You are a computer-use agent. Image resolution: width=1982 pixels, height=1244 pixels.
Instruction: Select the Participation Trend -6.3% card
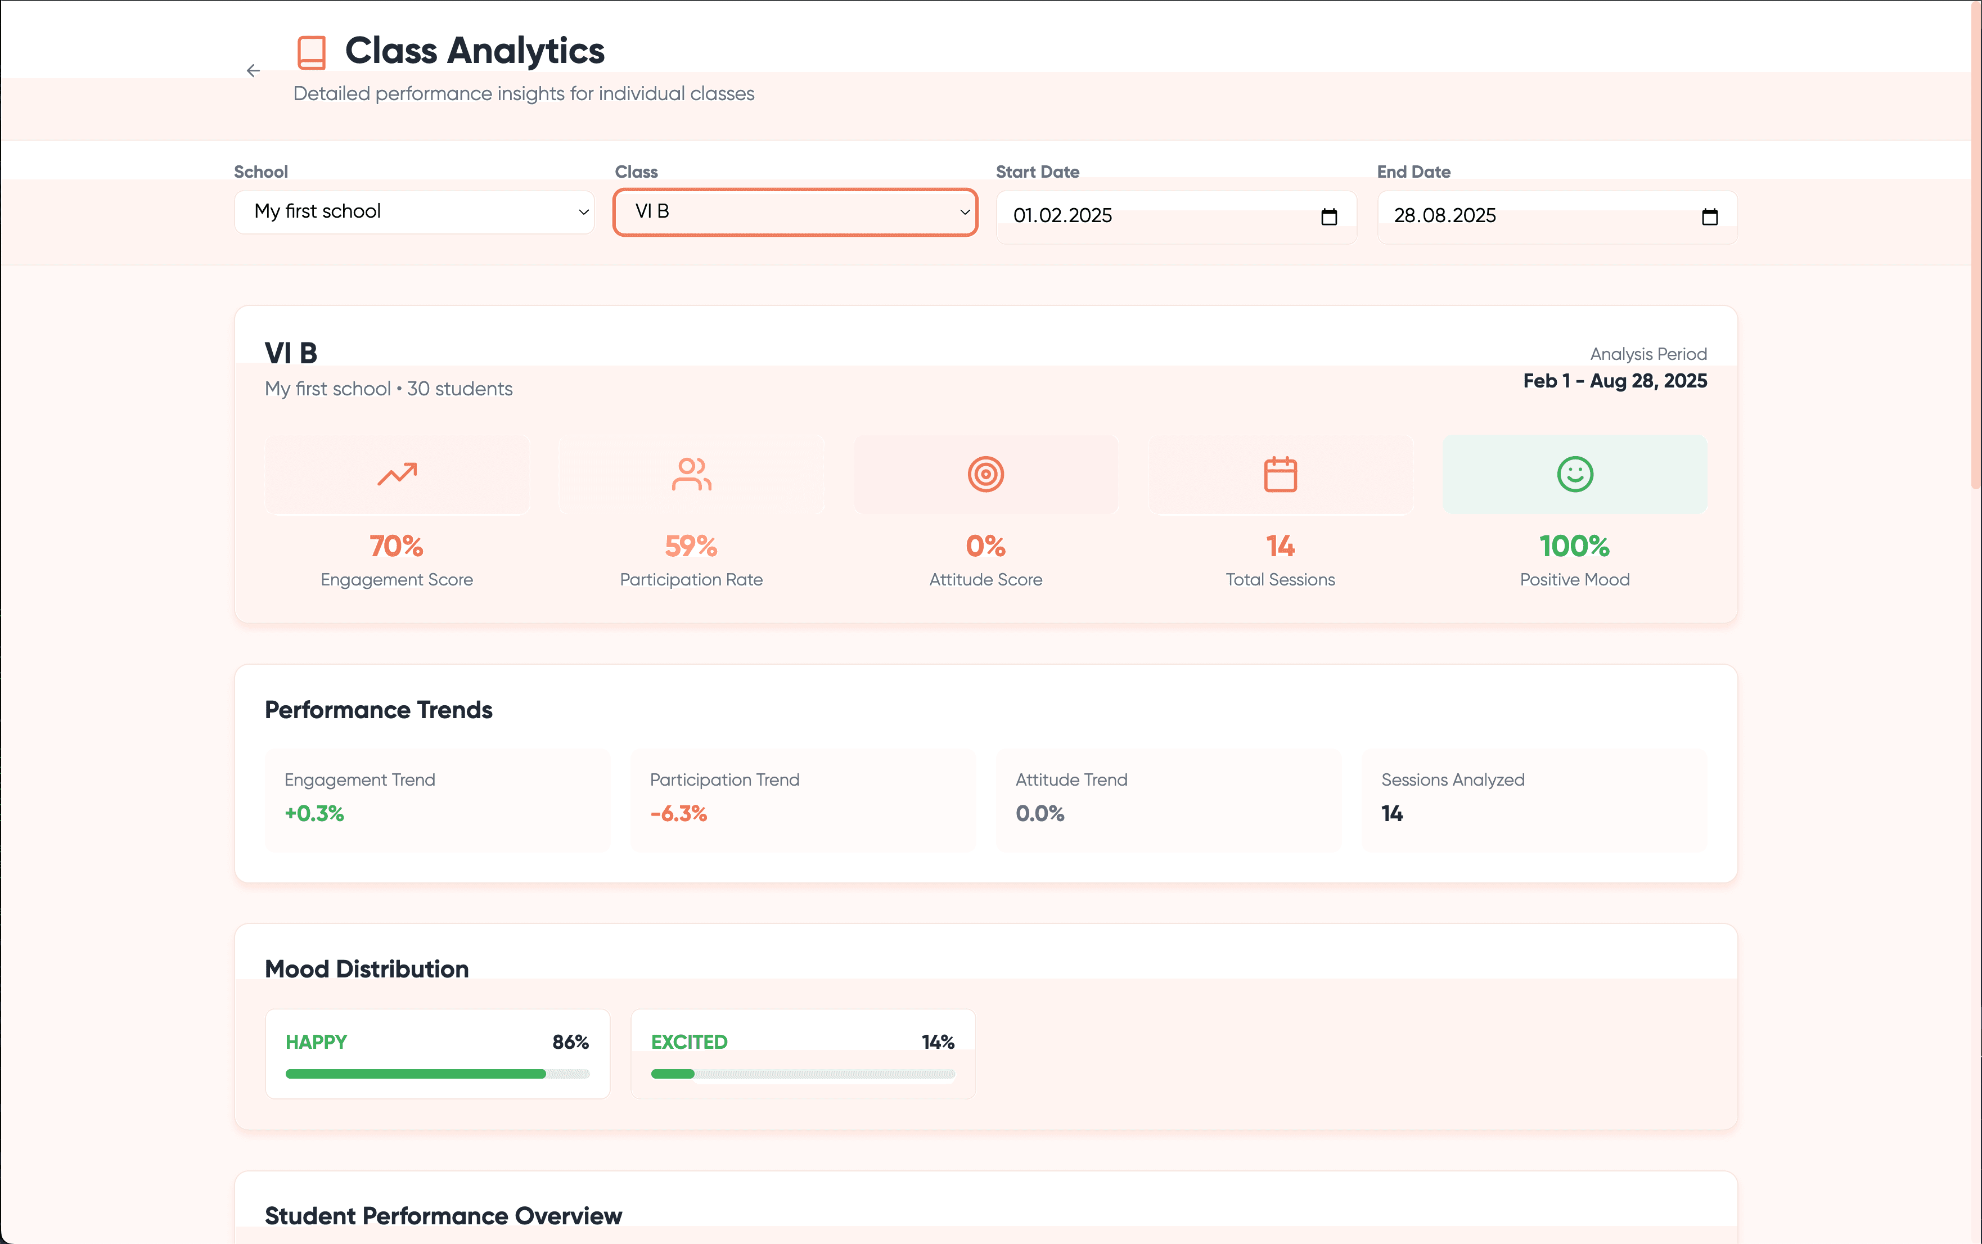point(802,799)
